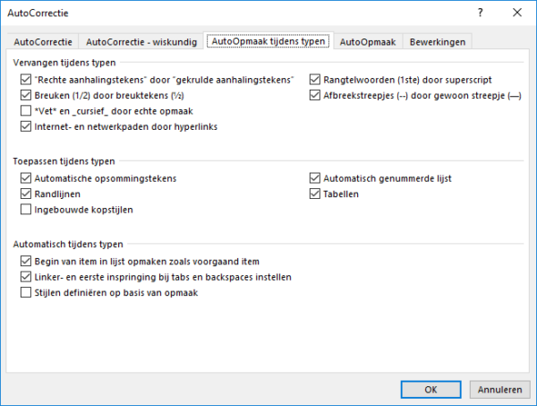The height and width of the screenshot is (406, 537).
Task: Switch to AutoCorrectie - wiskundig tab
Action: click(x=141, y=42)
